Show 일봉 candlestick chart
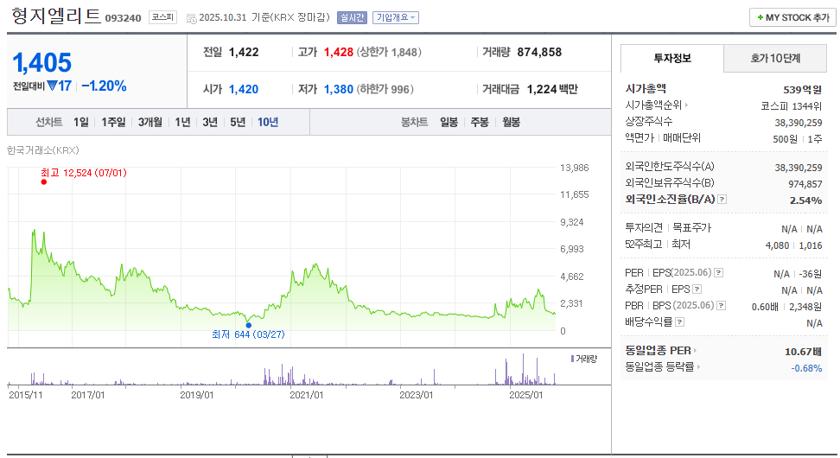 [x=449, y=122]
